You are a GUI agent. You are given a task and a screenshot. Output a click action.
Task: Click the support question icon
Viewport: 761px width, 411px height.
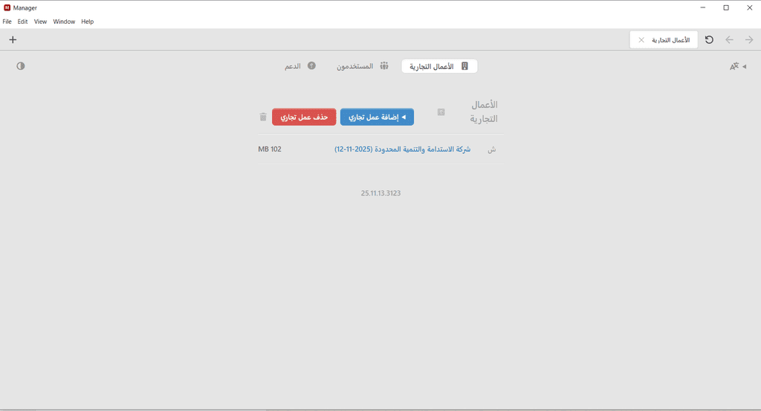pos(311,65)
